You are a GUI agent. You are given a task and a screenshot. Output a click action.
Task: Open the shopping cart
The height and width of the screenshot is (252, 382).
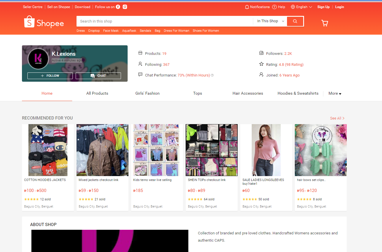pos(325,23)
